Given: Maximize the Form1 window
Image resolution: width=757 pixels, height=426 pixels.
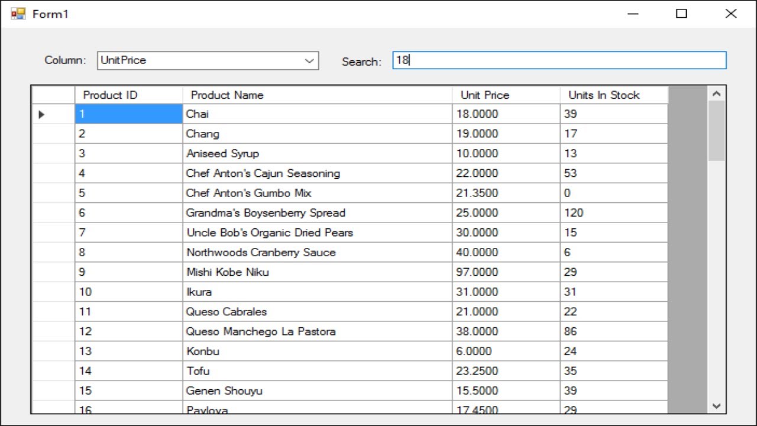Looking at the screenshot, I should 681,14.
